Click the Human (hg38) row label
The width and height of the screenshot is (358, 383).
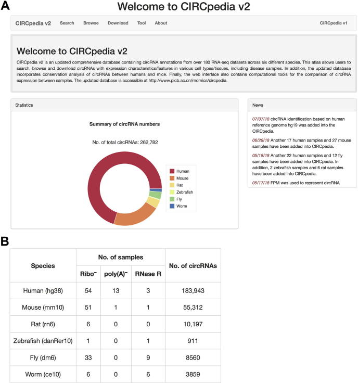click(x=43, y=291)
